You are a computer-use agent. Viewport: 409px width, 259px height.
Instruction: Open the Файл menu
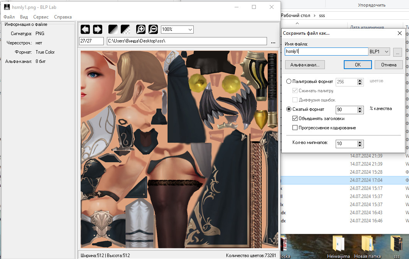[9, 17]
